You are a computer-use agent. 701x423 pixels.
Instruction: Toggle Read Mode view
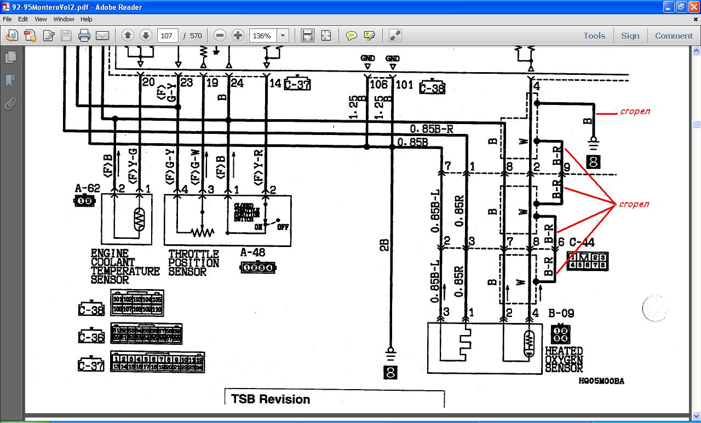point(395,36)
